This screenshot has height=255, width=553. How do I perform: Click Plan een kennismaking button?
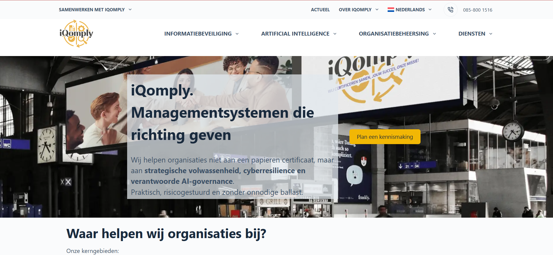coord(385,137)
